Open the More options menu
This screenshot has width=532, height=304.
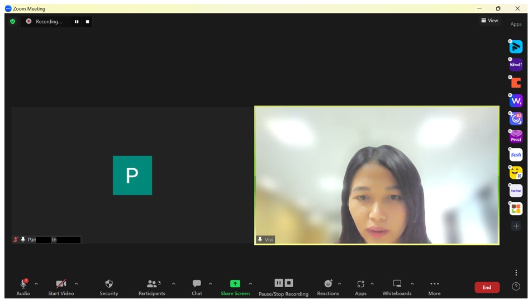(434, 287)
